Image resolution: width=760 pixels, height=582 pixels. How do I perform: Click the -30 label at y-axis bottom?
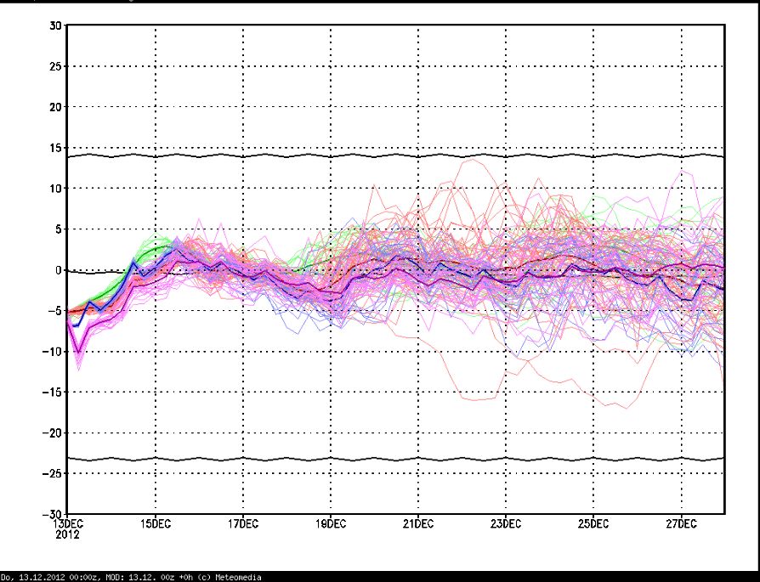point(51,514)
